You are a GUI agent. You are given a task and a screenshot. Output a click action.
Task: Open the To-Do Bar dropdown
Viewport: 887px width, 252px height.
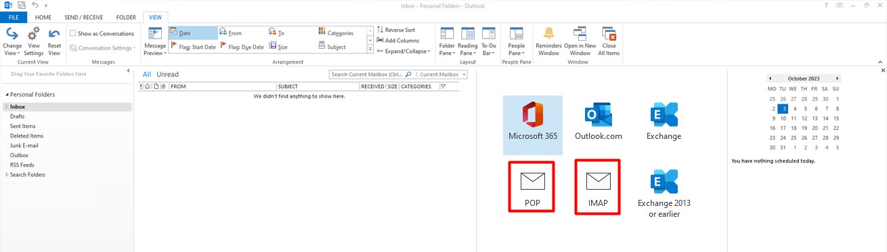click(x=488, y=41)
